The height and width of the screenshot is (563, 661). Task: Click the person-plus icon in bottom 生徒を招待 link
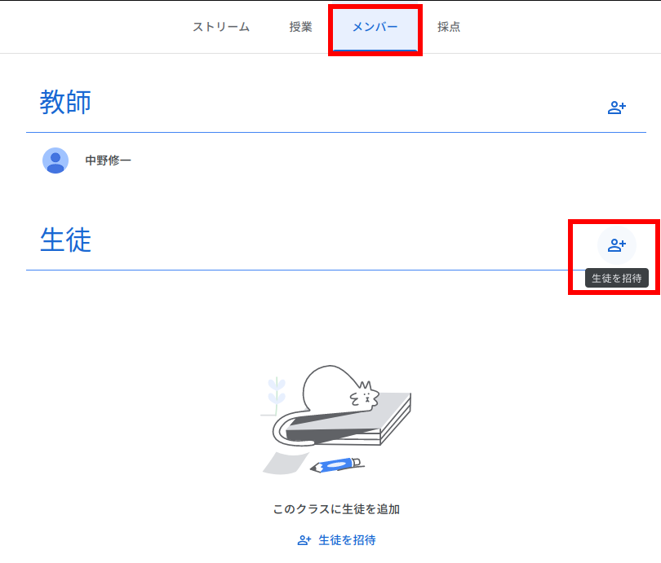(x=304, y=540)
